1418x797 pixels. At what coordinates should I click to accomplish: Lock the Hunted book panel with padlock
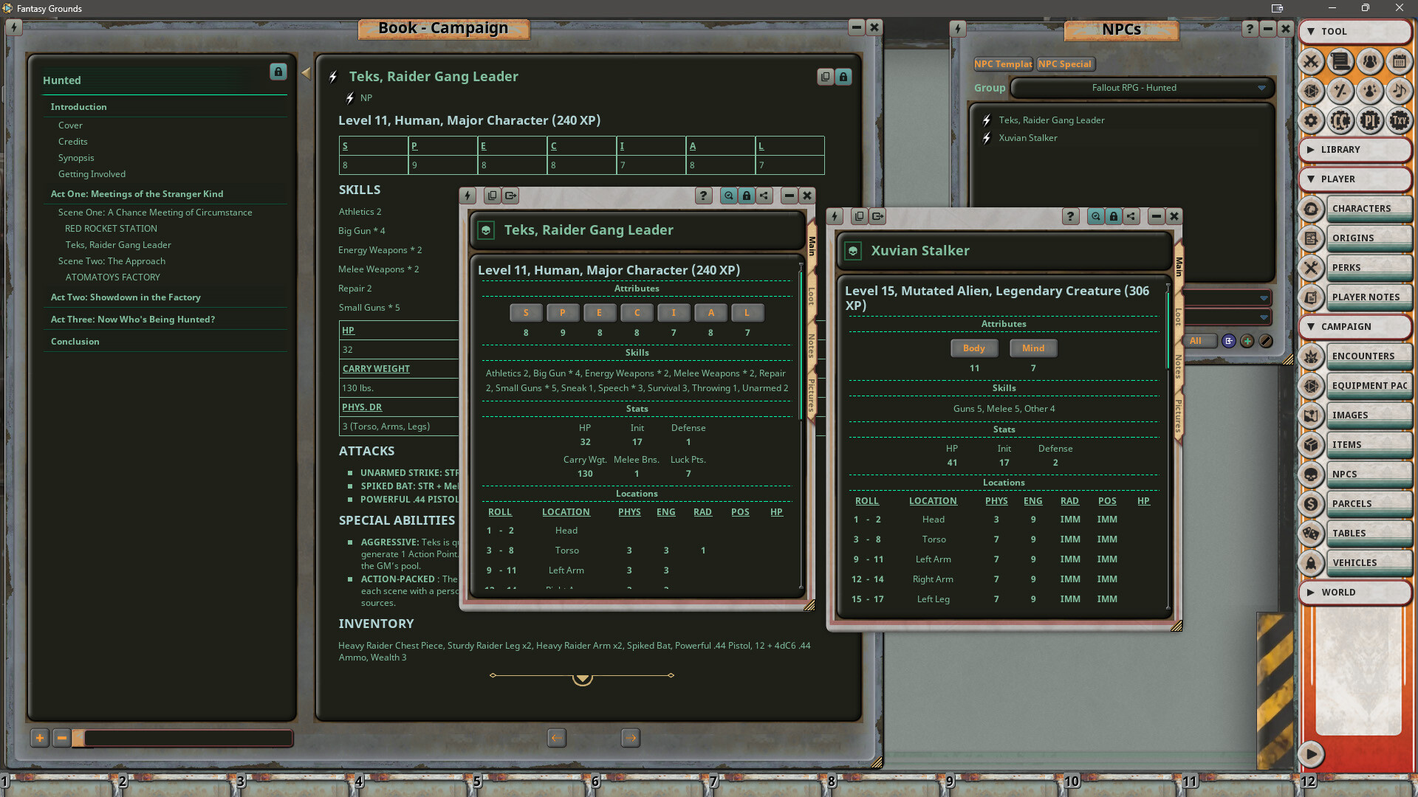278,73
